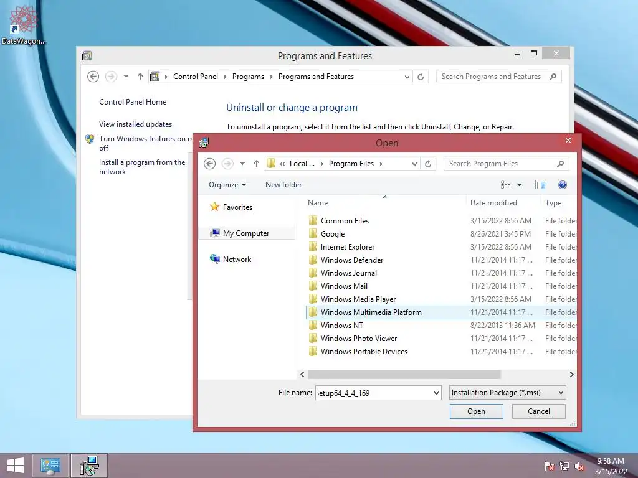
Task: Click the installer icon on the taskbar
Action: 89,466
